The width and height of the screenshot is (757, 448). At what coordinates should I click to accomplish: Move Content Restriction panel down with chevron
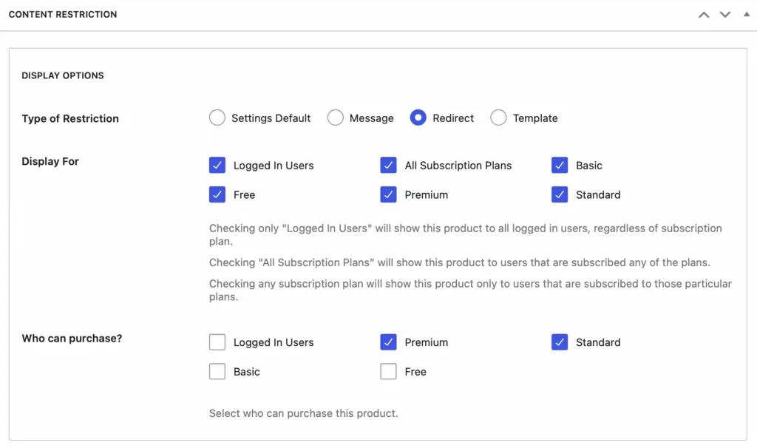(x=725, y=15)
